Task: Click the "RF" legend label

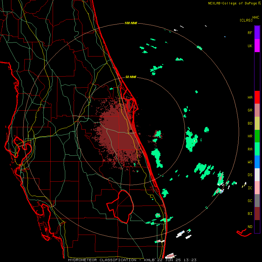Action: [x=250, y=33]
